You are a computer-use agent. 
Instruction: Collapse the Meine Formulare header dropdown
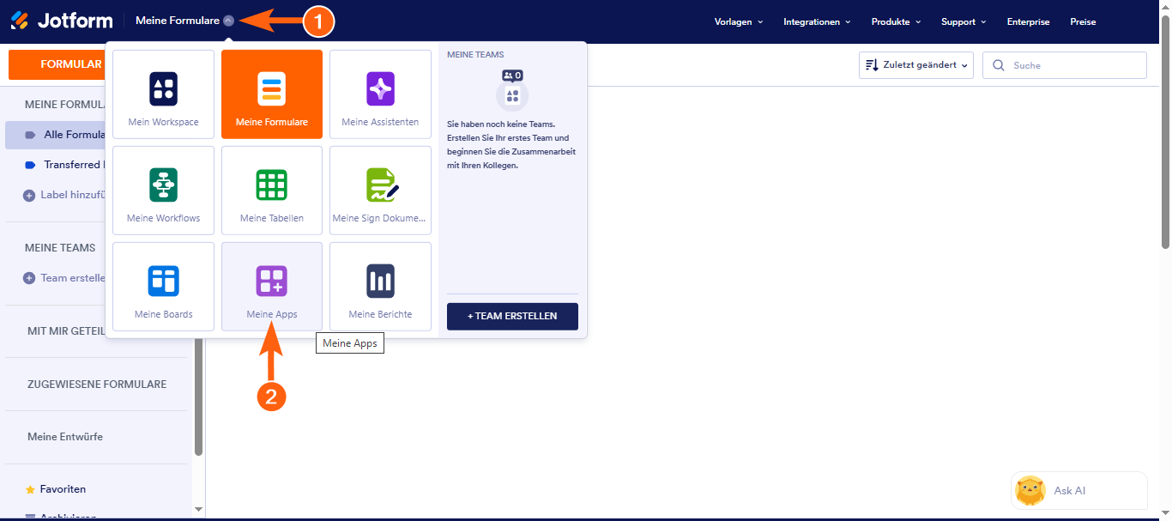[228, 21]
